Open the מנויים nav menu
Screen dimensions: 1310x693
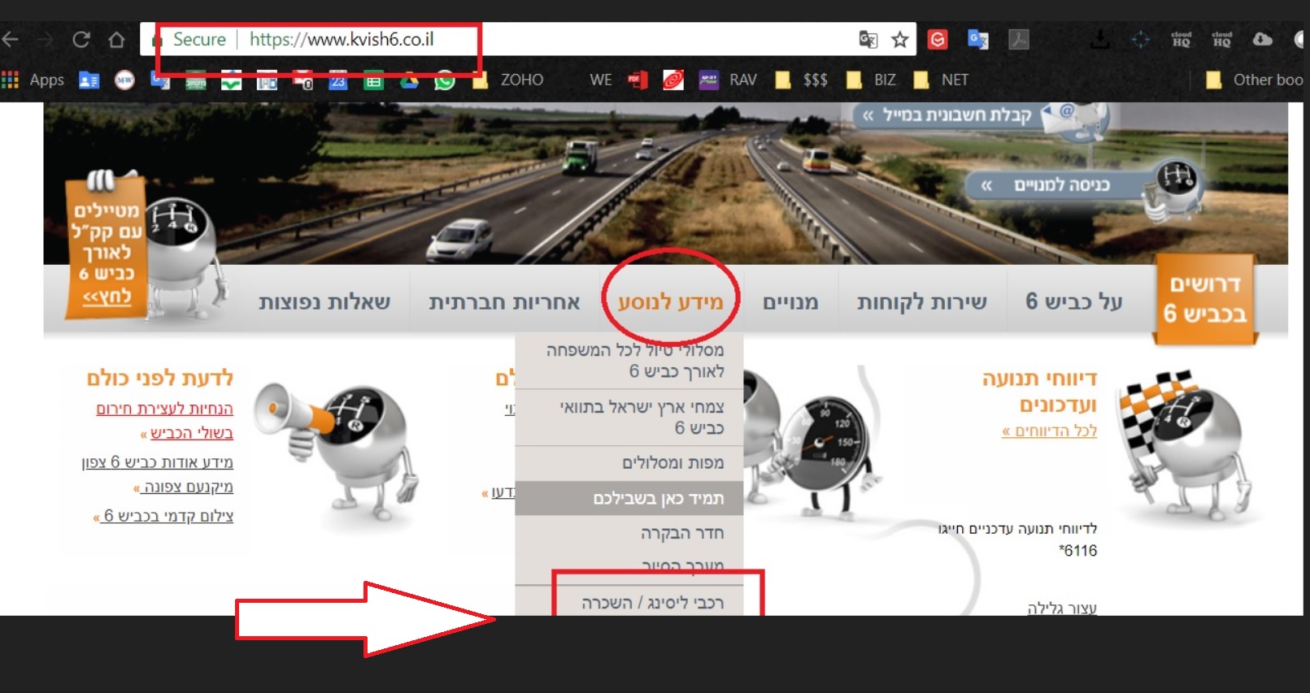click(x=790, y=302)
